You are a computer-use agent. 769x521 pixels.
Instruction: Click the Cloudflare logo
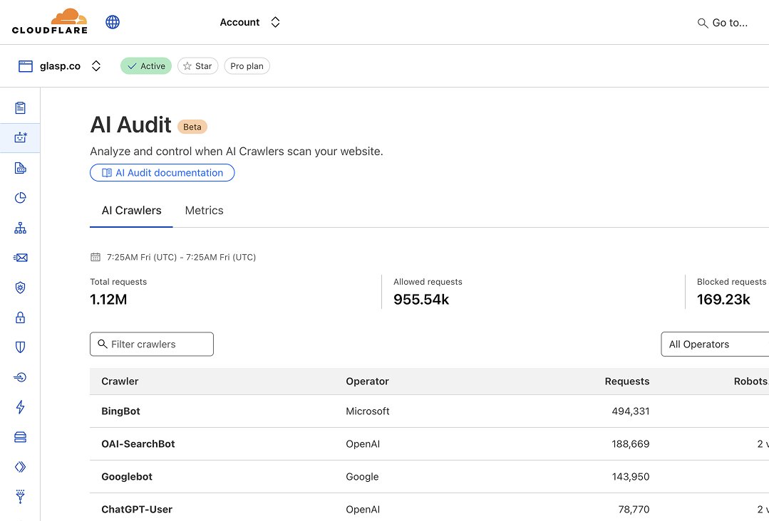pos(50,21)
